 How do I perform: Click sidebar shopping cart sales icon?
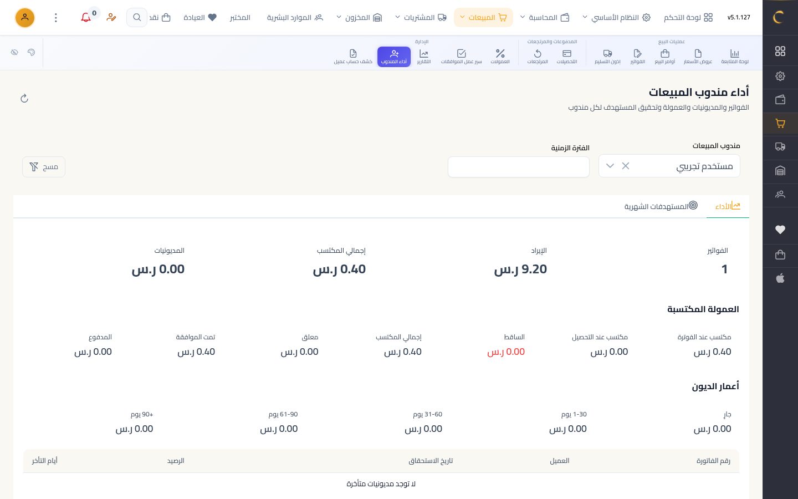tap(780, 124)
